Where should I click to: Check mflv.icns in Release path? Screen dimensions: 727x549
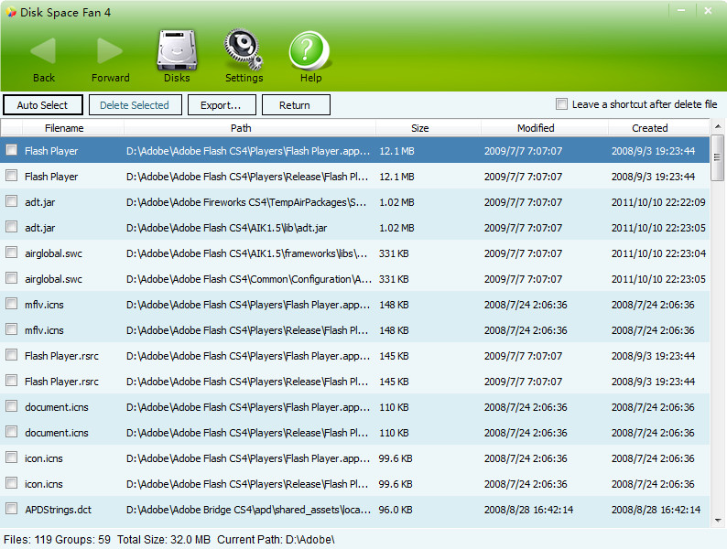click(12, 328)
